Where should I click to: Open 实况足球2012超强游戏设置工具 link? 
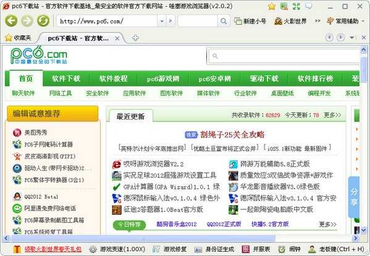[170, 175]
